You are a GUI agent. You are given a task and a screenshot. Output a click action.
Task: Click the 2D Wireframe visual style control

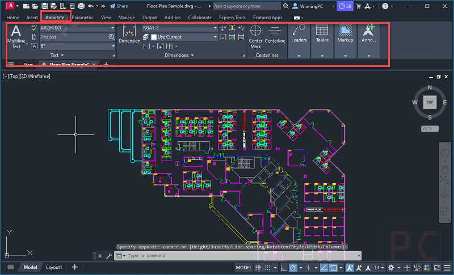pos(35,77)
